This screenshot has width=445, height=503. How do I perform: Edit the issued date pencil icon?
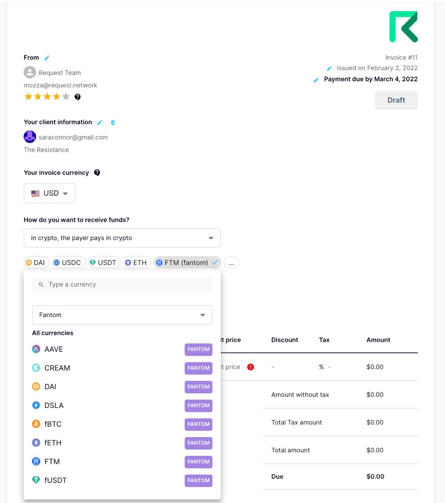point(329,68)
